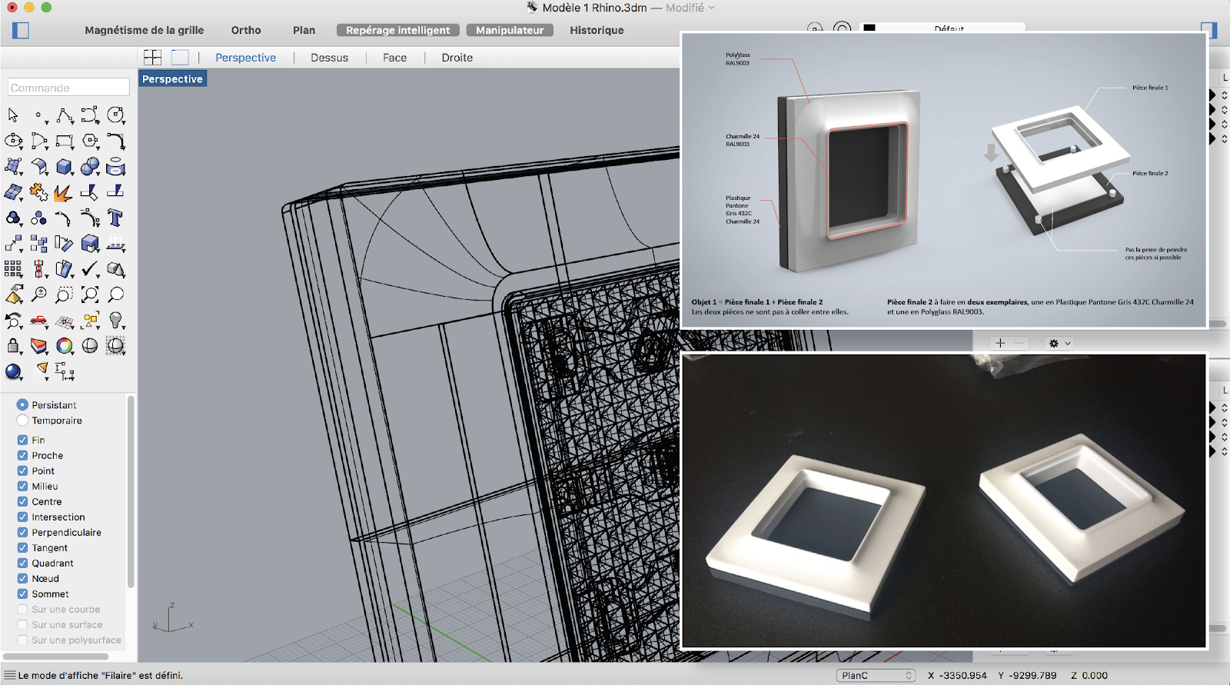Turn off Repérage intelligent button

tap(397, 30)
